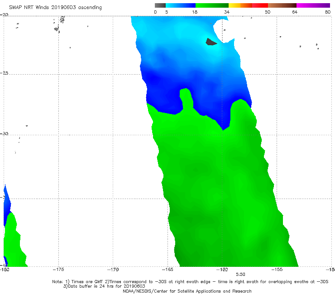335x294 pixels.
Task: Click the green segment of the color bar
Action: (x=212, y=5)
